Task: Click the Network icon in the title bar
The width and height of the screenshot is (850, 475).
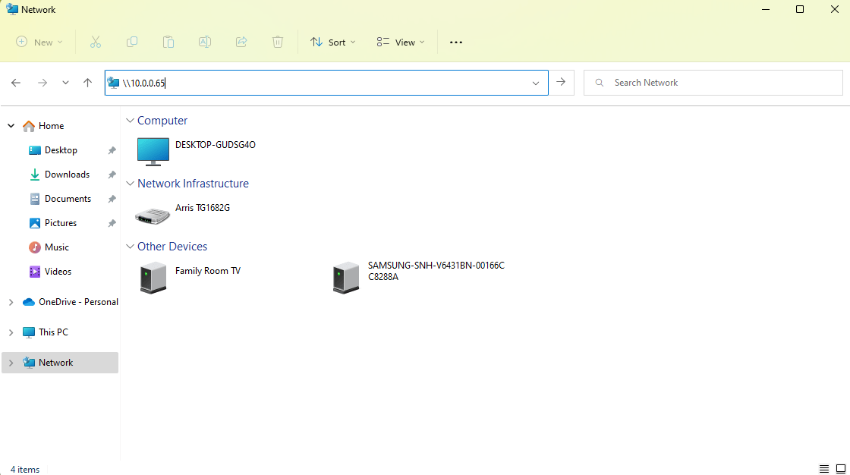Action: point(12,9)
